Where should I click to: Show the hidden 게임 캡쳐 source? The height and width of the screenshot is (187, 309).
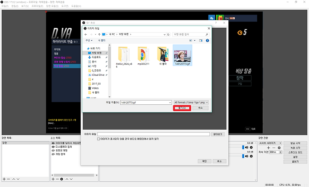(x=53, y=154)
